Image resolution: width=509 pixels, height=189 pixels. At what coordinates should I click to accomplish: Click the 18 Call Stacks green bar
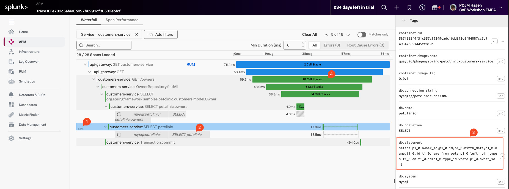312,79
